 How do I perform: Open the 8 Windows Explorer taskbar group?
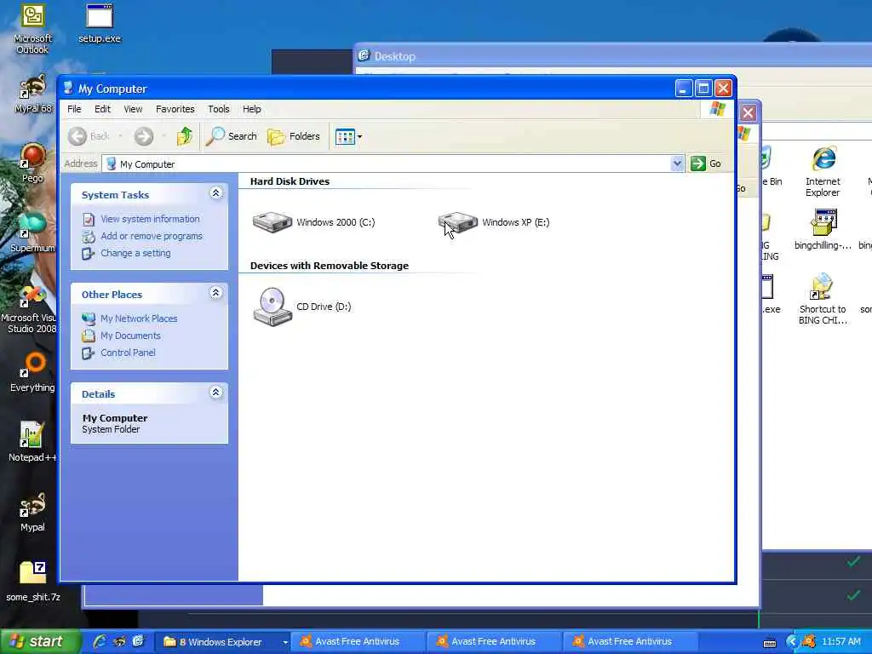(x=224, y=642)
